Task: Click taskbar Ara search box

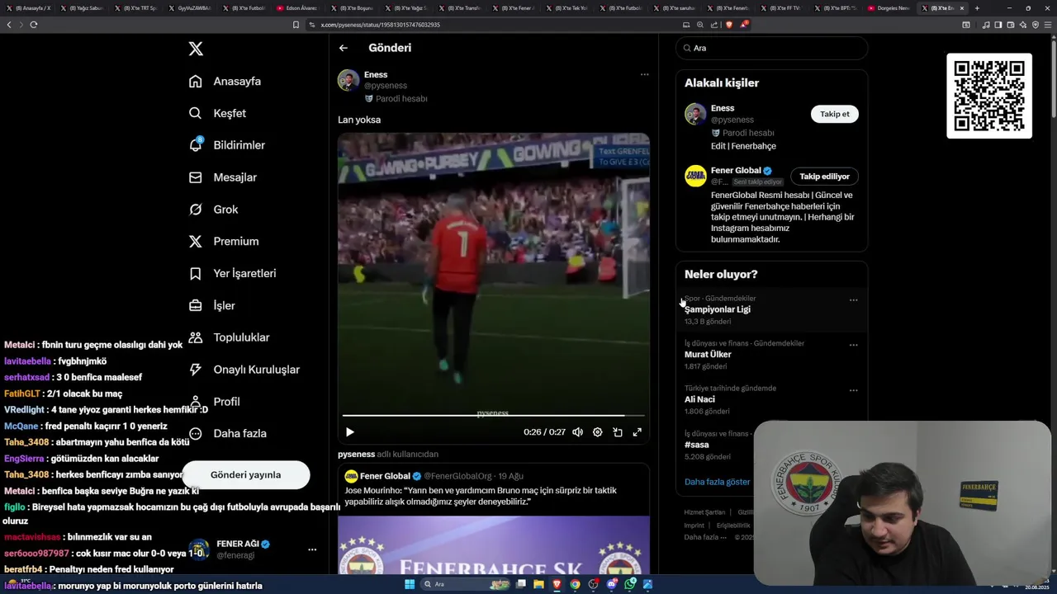Action: pos(465,584)
